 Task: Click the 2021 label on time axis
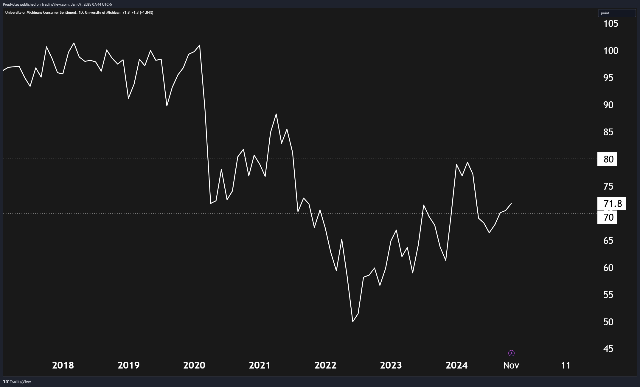tap(260, 365)
